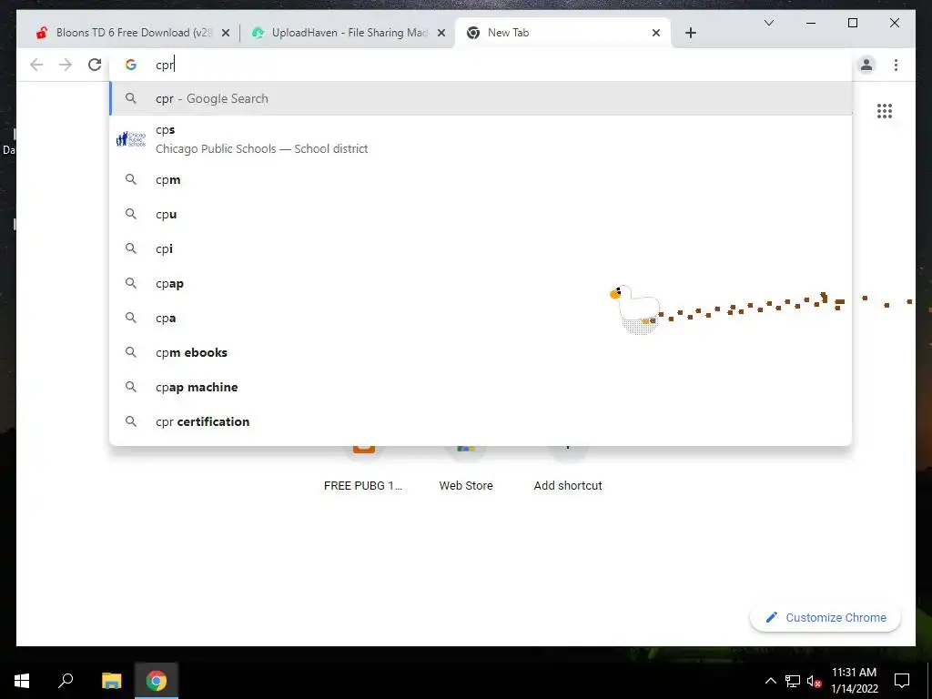Screen dimensions: 932x699
Task: Click the search icon beside cpu
Action: click(x=131, y=214)
